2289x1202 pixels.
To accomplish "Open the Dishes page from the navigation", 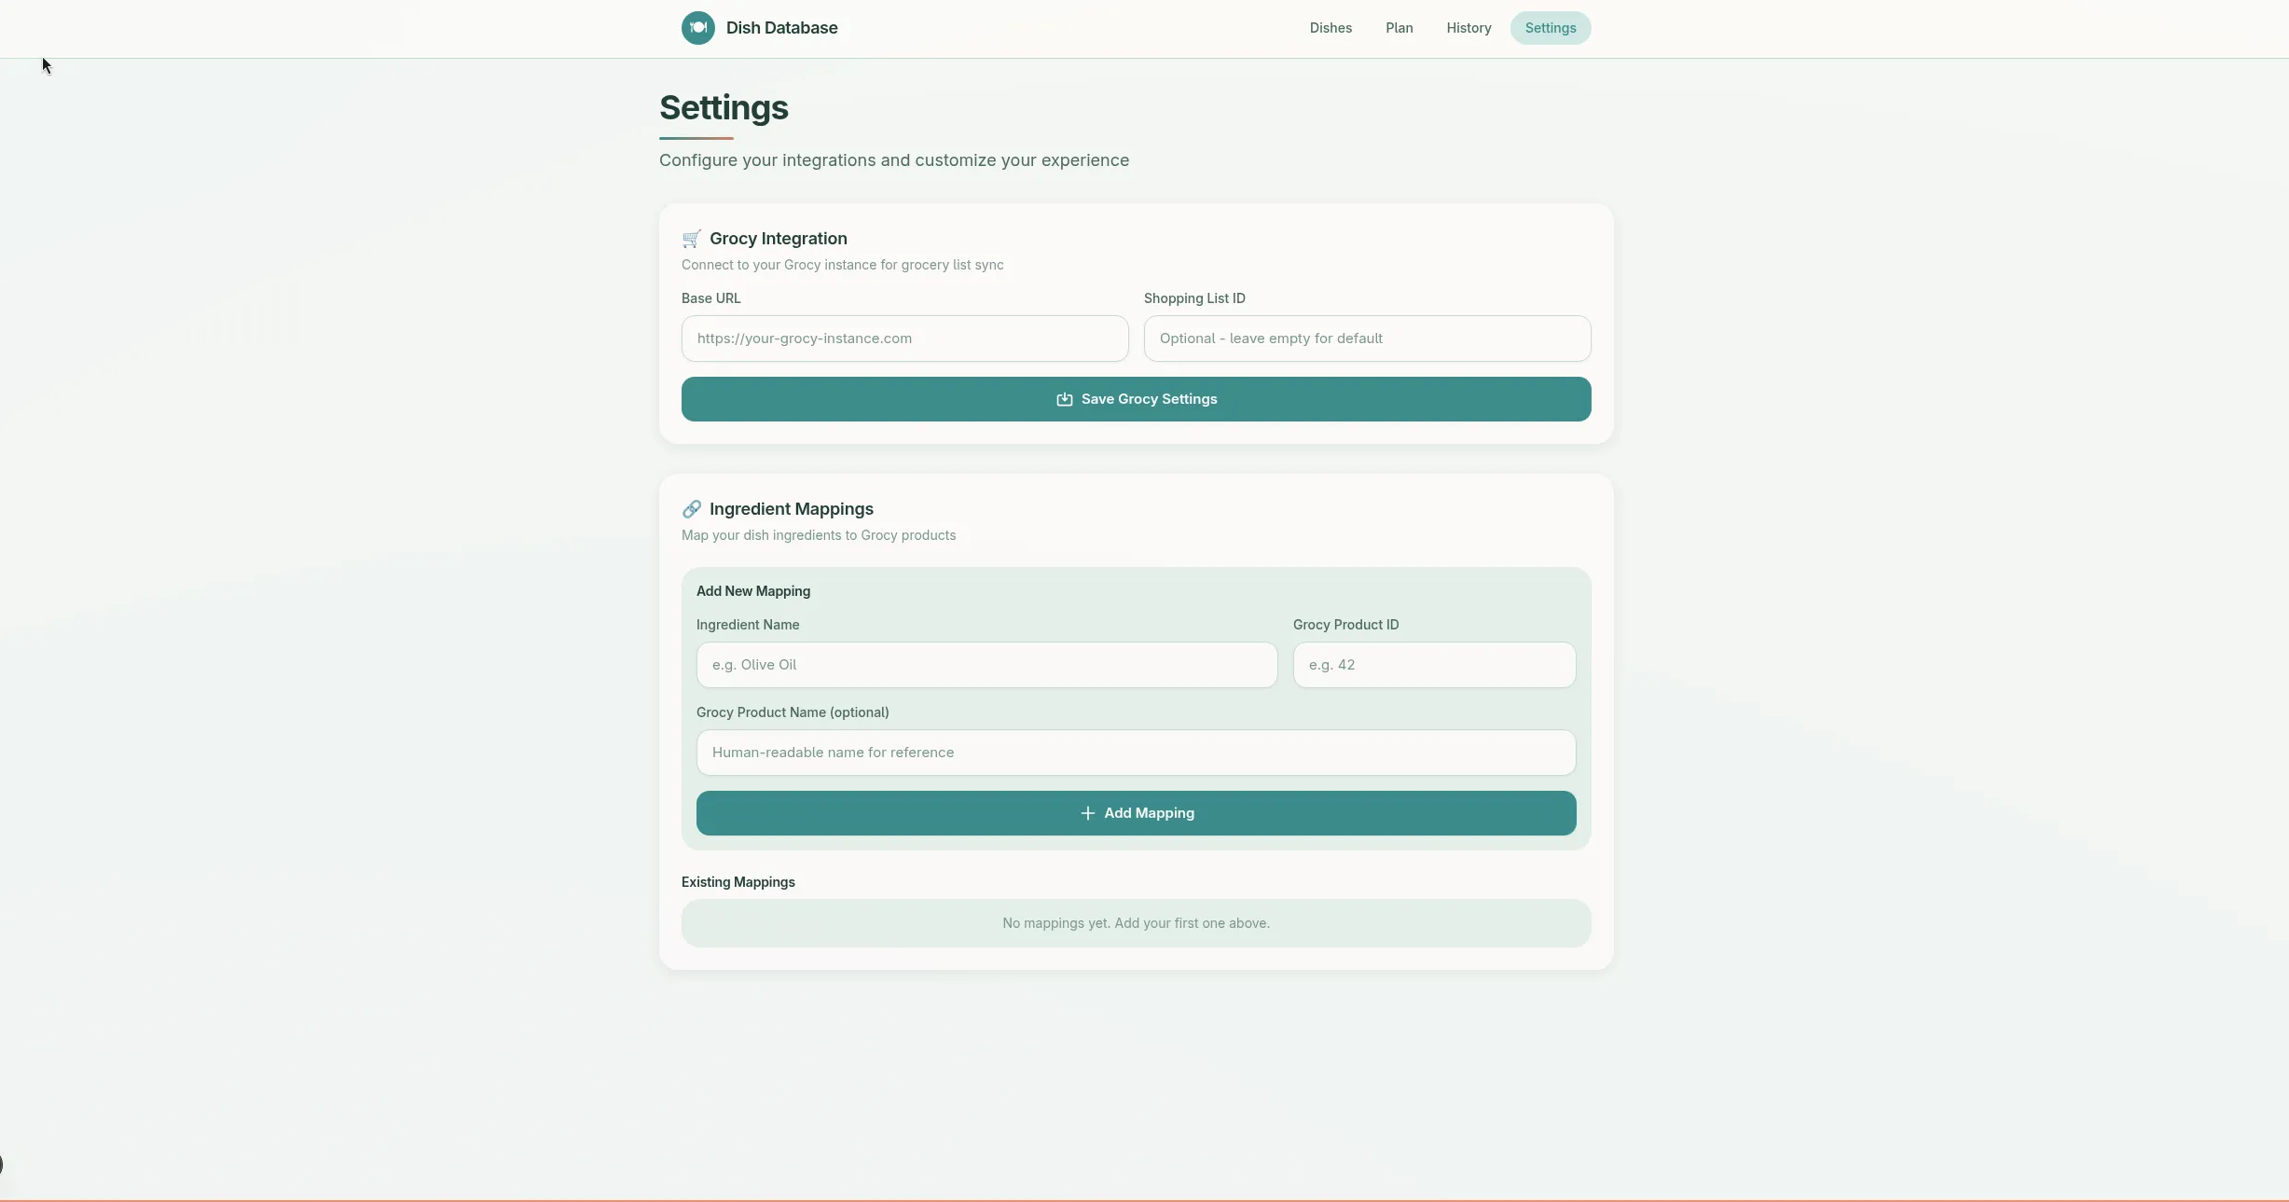I will coord(1331,28).
